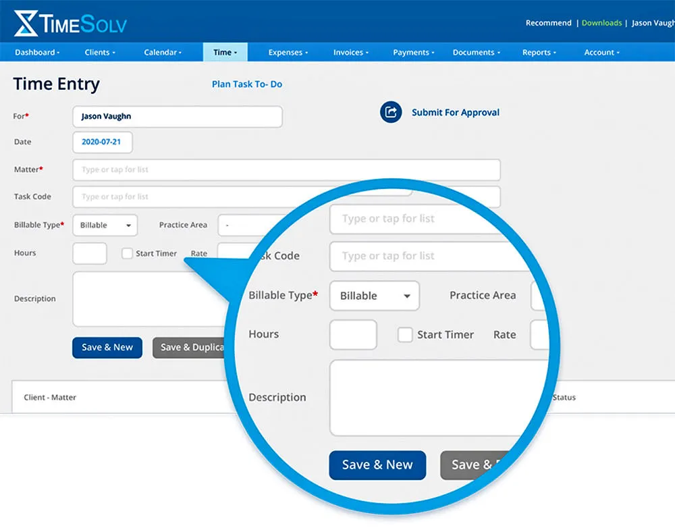Viewport: 675px width, 530px height.
Task: Enable the Start Timer checkbox beside Hours
Action: tap(127, 253)
